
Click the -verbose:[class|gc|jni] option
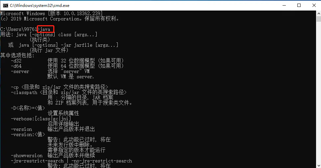click(x=41, y=119)
